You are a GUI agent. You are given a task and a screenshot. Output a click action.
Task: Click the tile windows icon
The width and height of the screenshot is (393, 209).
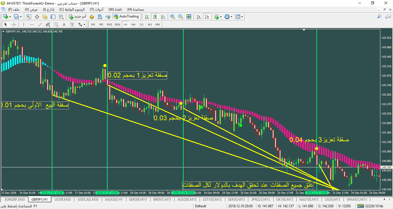(189, 17)
